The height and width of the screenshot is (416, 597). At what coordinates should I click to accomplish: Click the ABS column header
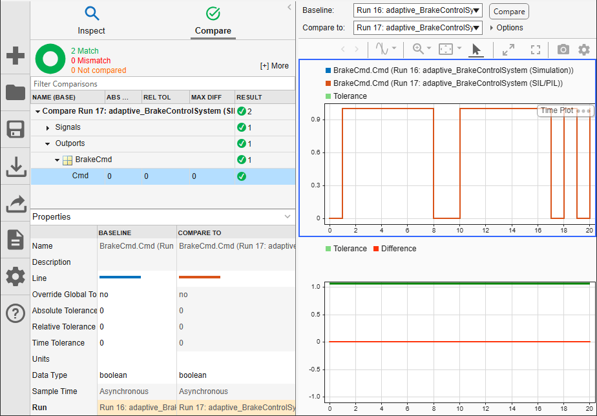(x=123, y=97)
